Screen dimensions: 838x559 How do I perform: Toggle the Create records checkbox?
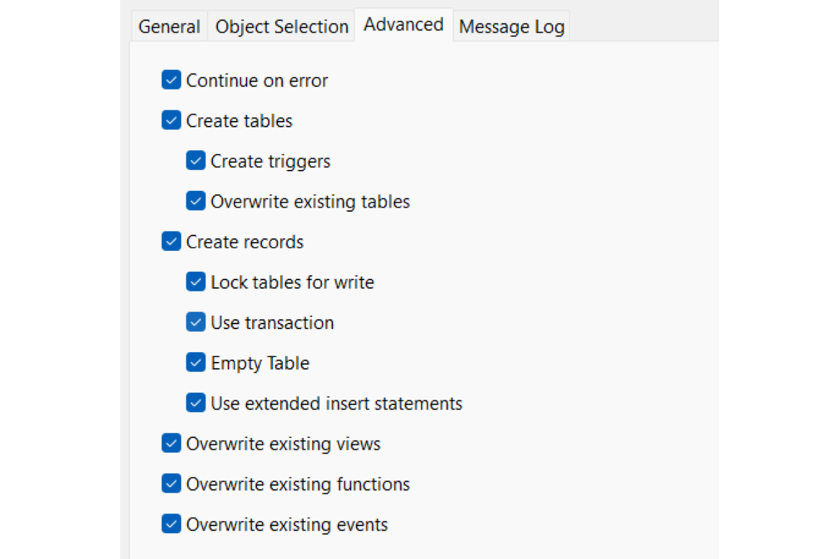(172, 242)
